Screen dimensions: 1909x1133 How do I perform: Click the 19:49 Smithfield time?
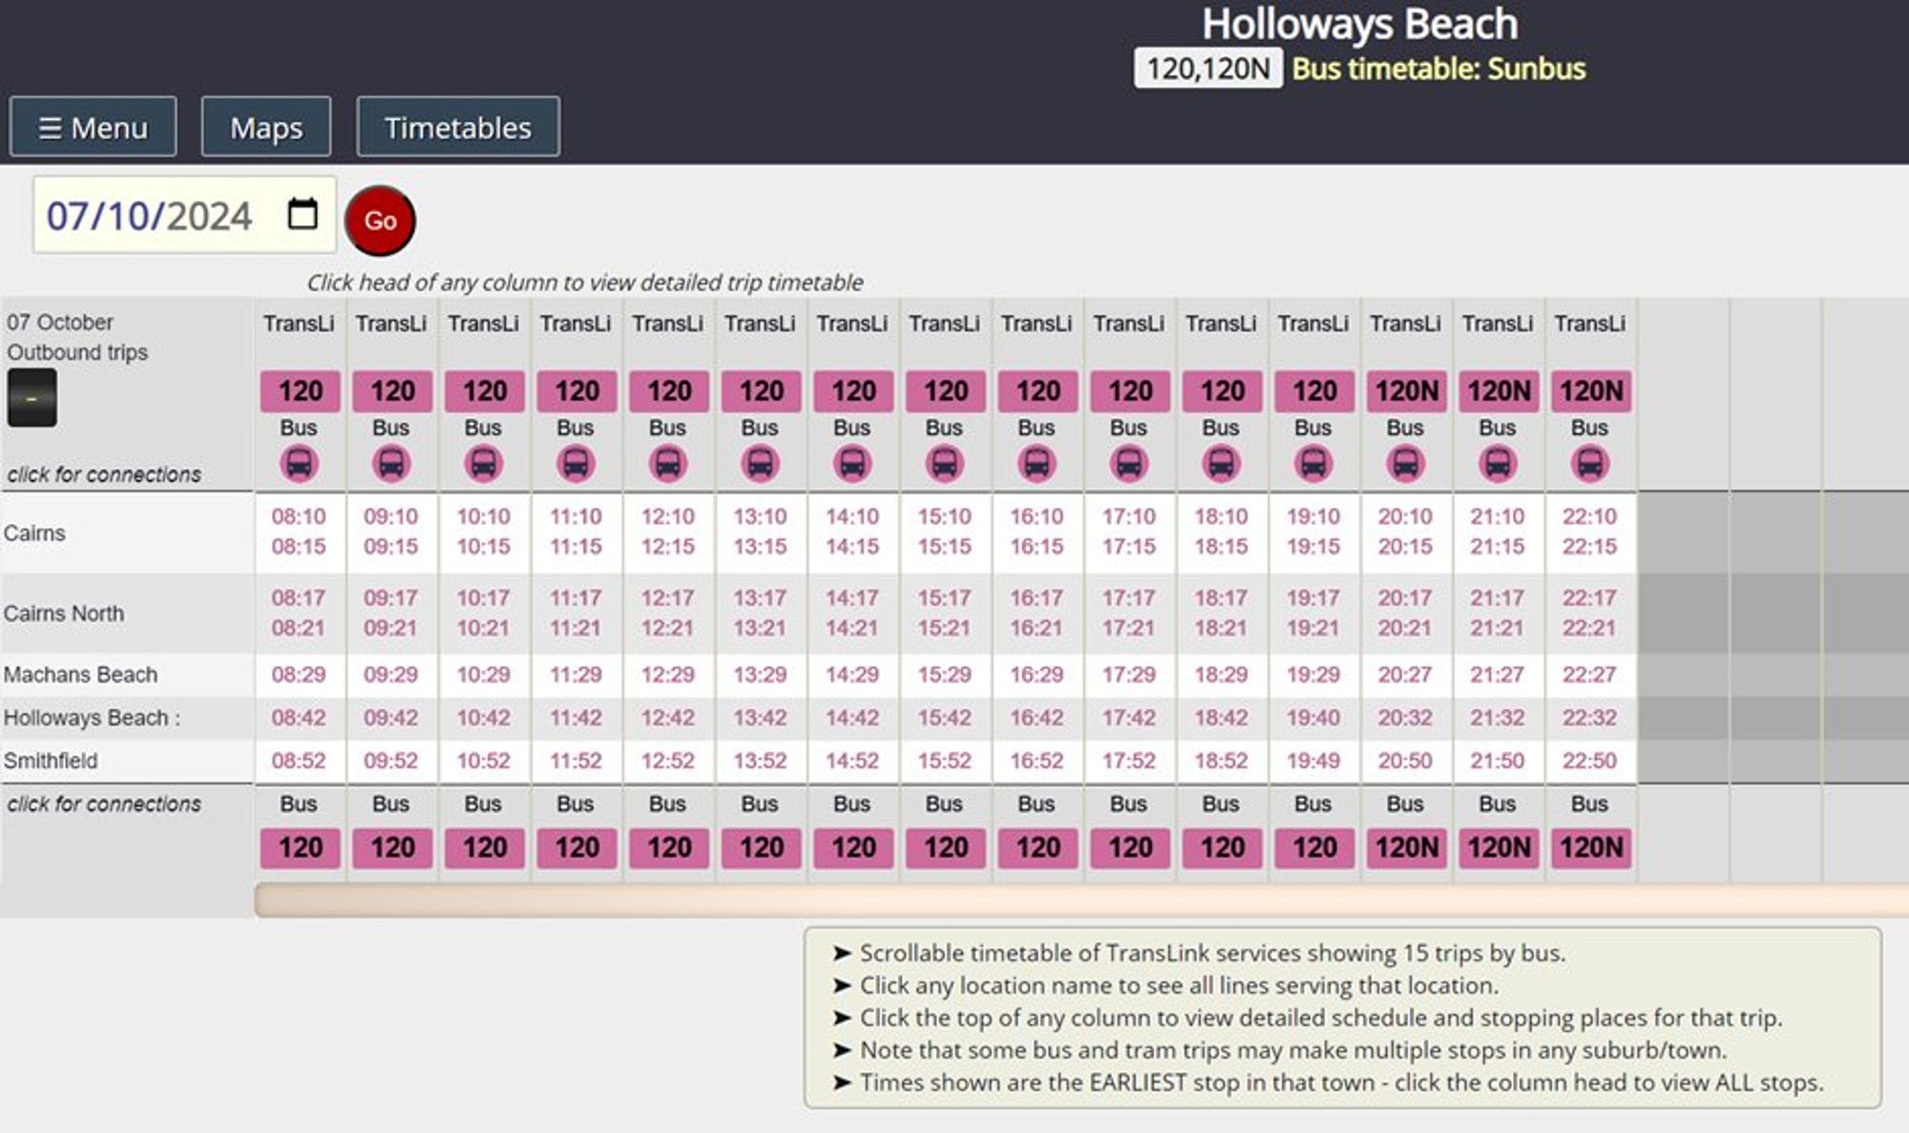[x=1313, y=761]
